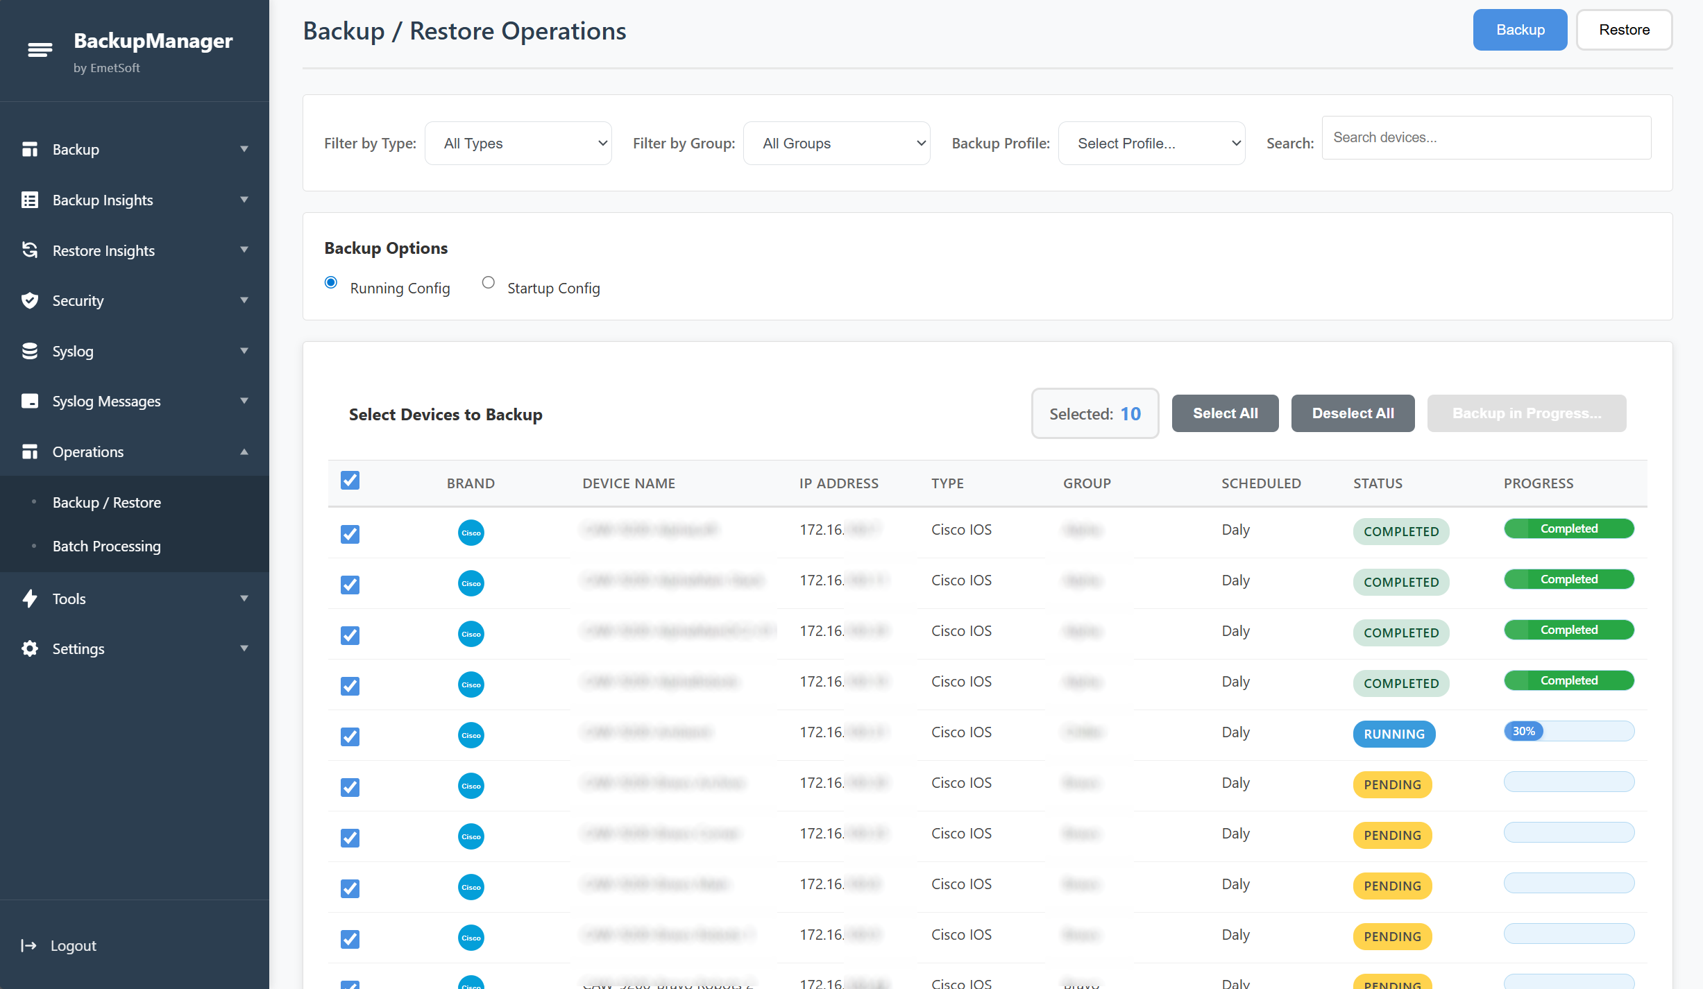Click Cisco IOS in the RUNNING row
The image size is (1703, 989).
click(961, 732)
